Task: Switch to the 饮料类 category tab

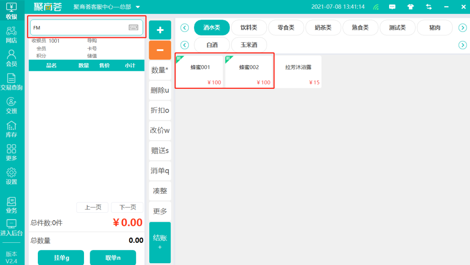Action: coord(248,27)
